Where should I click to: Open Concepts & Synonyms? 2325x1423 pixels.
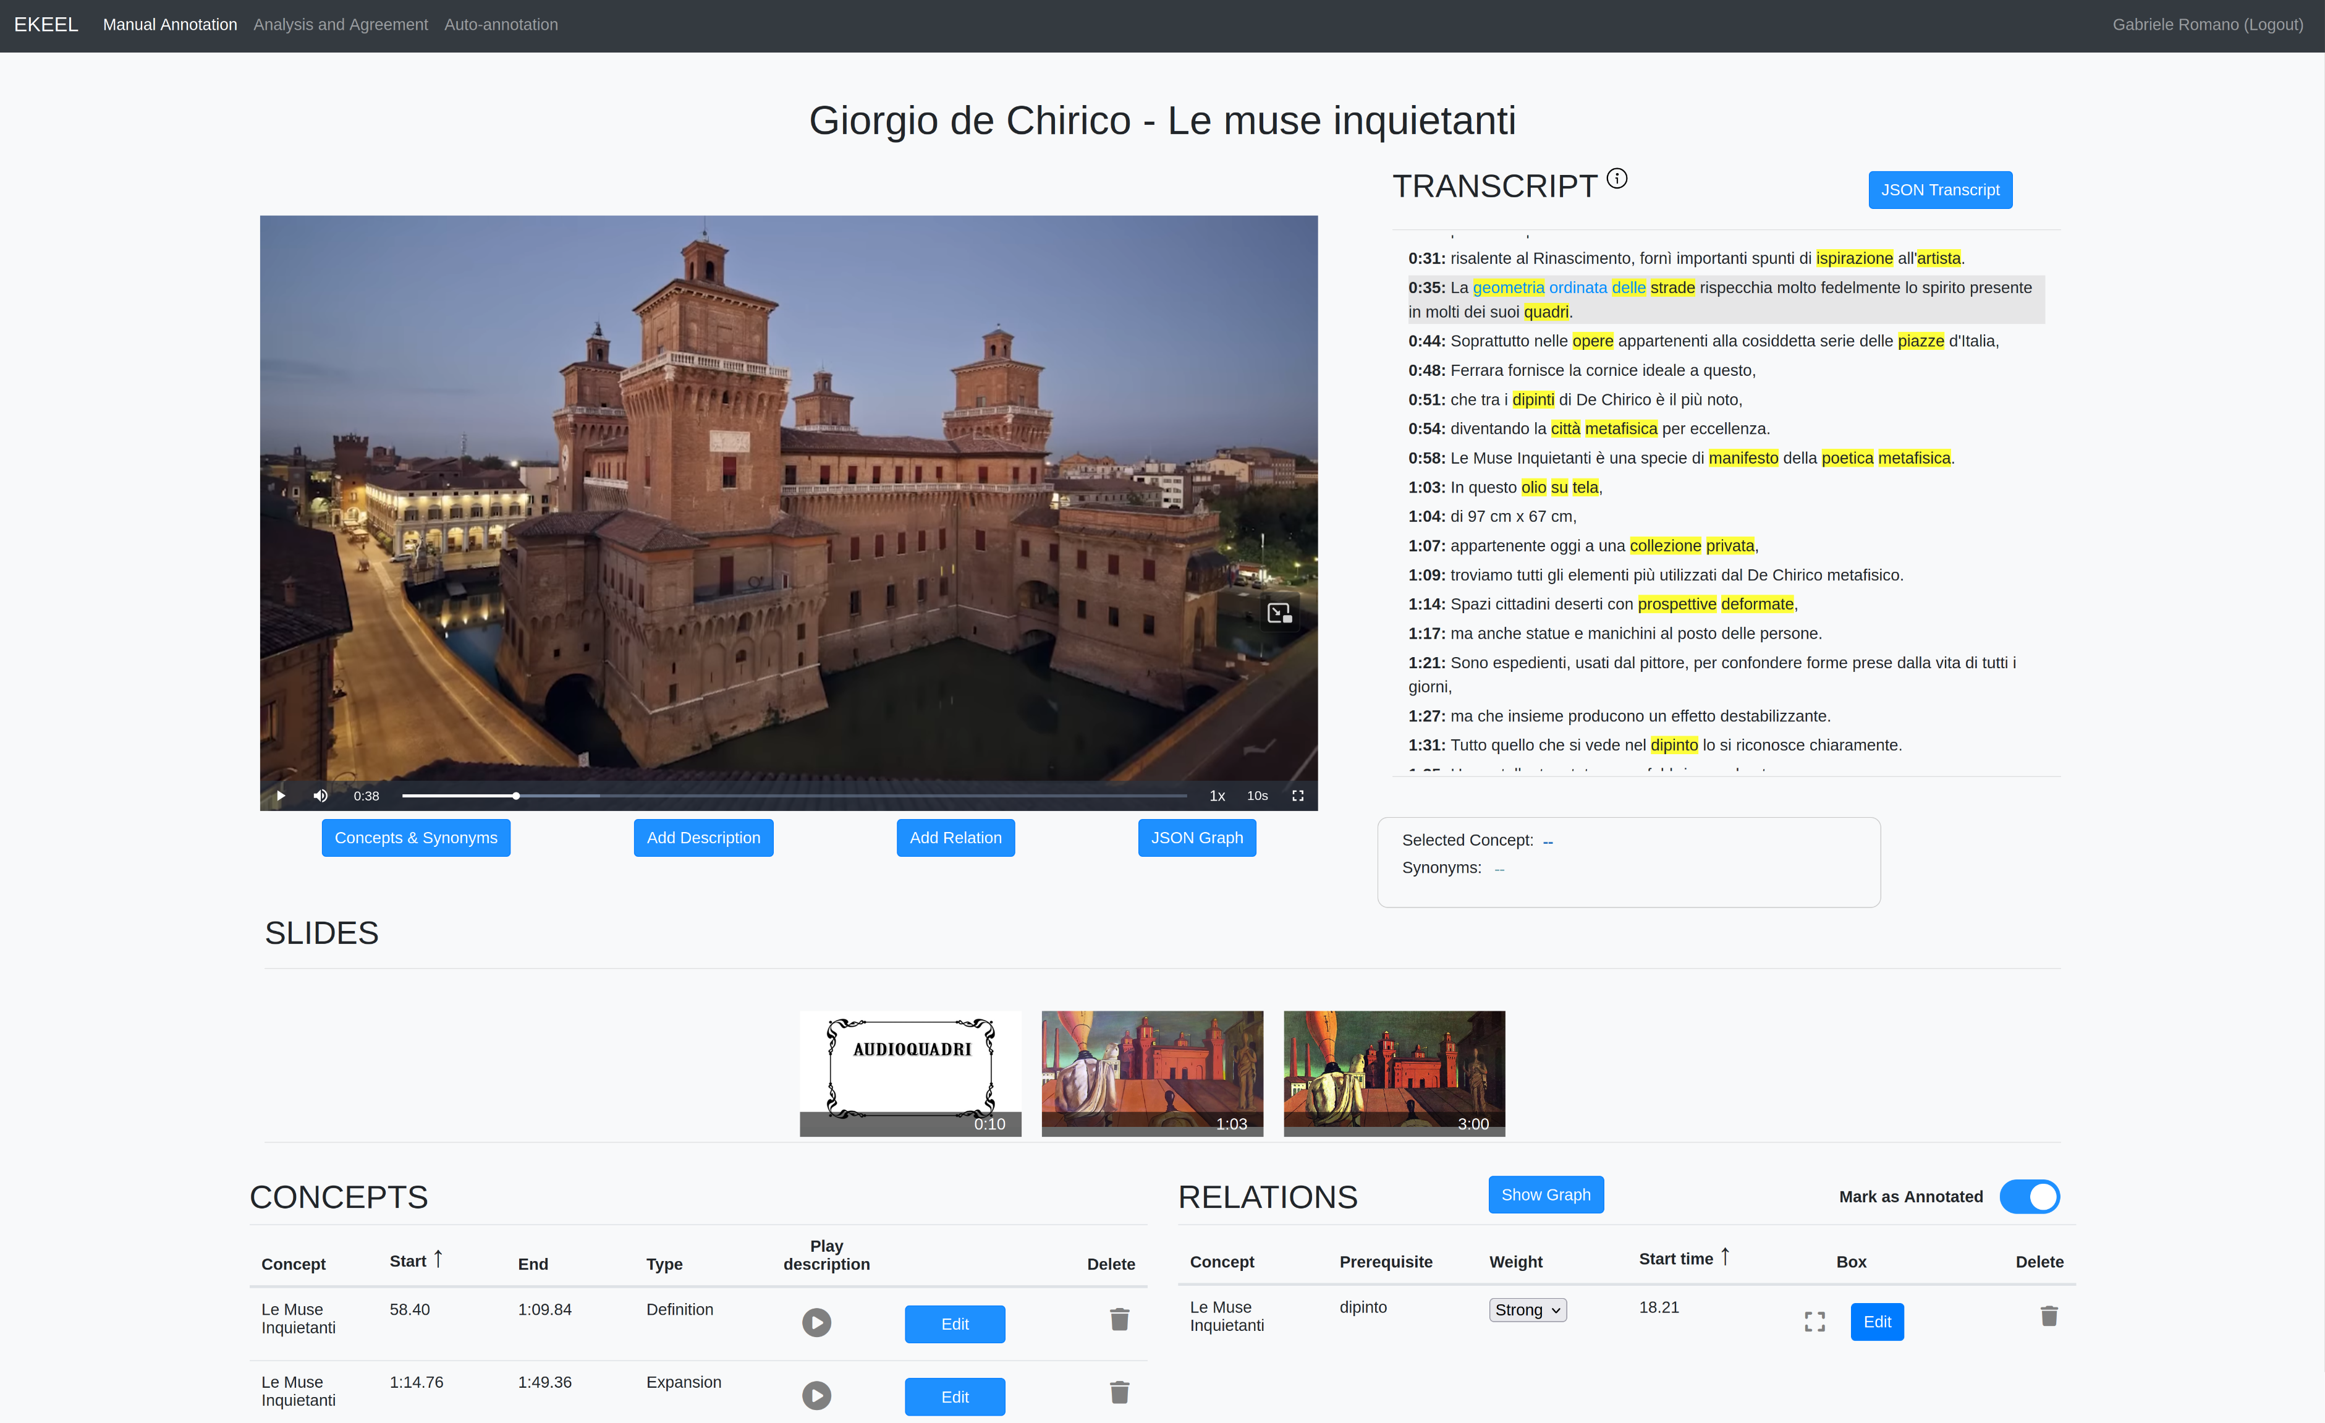[x=416, y=838]
